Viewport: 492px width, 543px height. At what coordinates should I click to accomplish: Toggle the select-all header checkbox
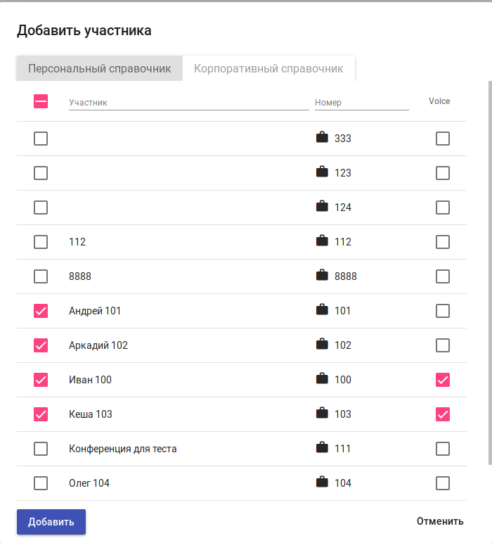tap(41, 101)
